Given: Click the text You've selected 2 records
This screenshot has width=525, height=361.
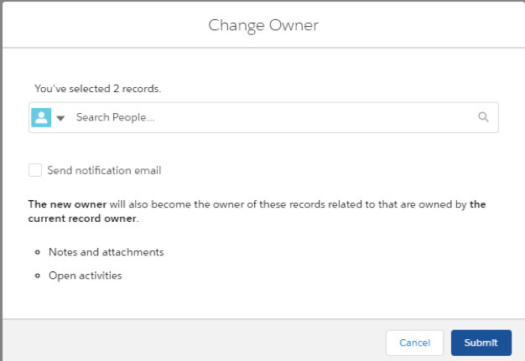Looking at the screenshot, I should point(98,89).
